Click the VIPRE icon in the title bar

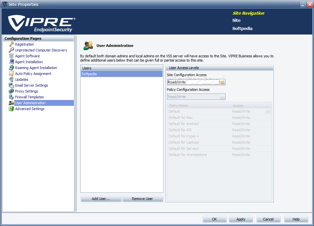point(5,4)
